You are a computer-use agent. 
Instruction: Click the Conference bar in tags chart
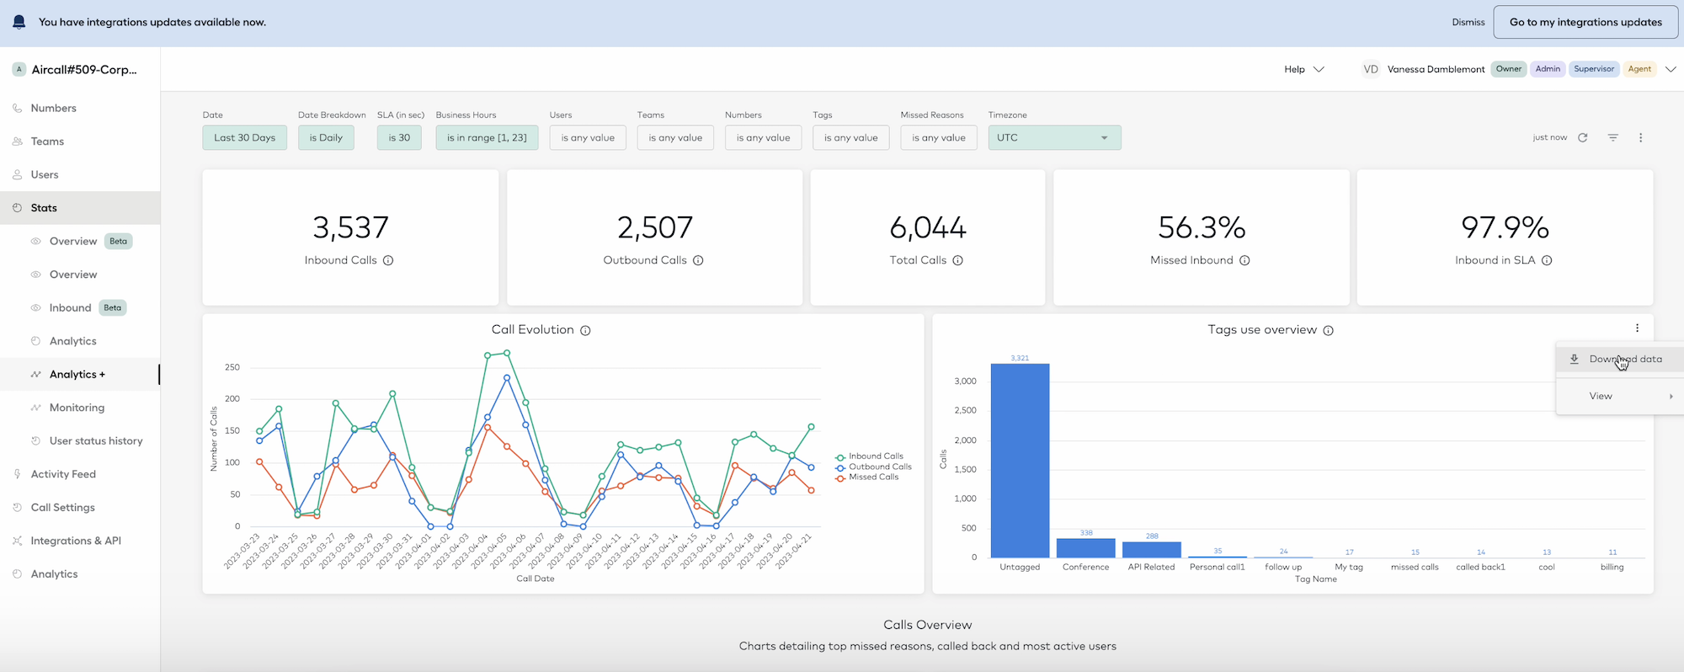(x=1086, y=548)
